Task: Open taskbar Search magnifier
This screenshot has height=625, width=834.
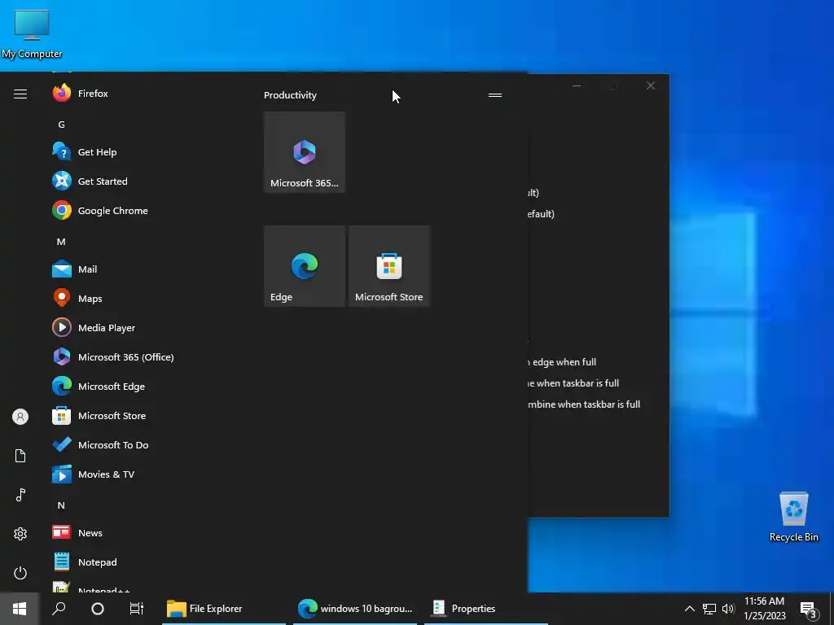Action: click(x=59, y=609)
